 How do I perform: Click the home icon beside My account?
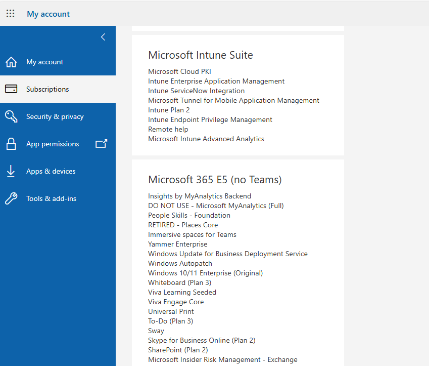(x=11, y=62)
